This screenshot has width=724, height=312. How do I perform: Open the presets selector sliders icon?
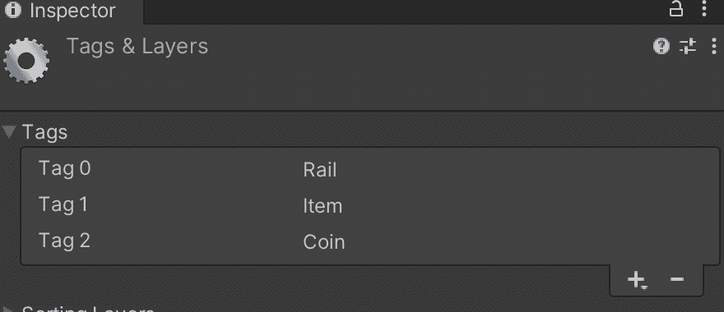point(688,46)
